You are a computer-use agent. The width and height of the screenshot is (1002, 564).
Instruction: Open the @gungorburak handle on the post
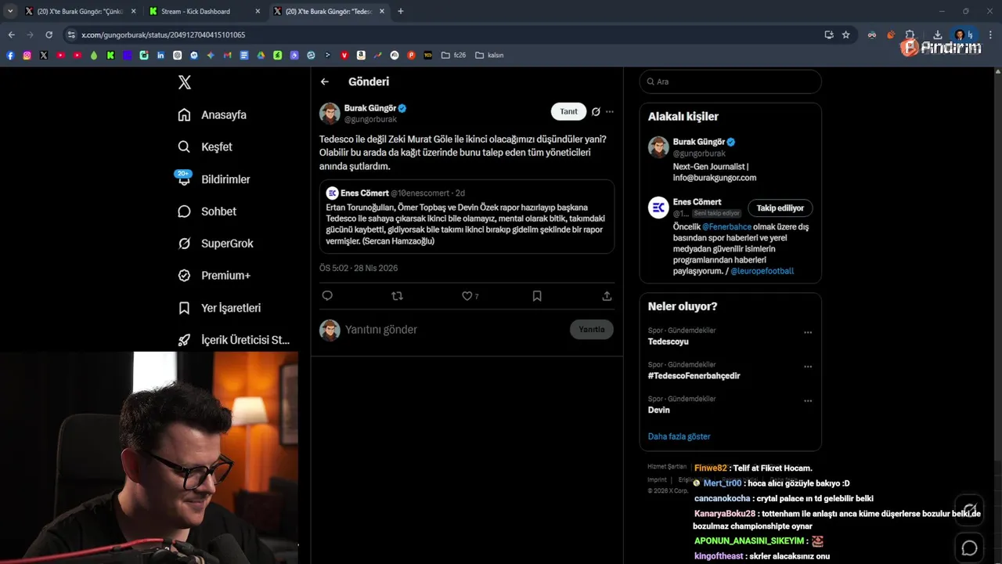(x=370, y=120)
